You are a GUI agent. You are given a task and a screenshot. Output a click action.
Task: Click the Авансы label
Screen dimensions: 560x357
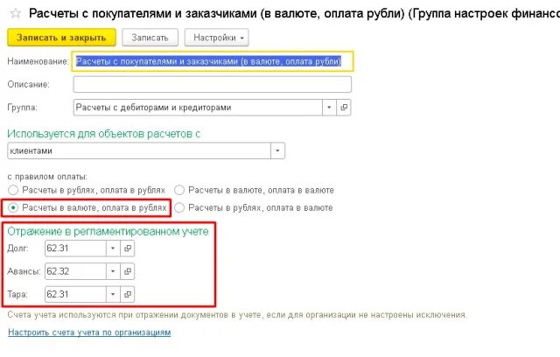pos(24,271)
